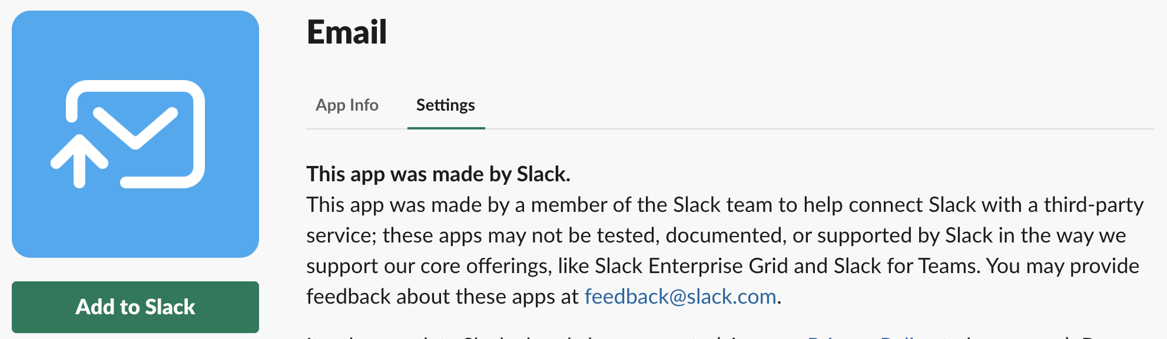
Task: Click 'member of the Slack team' text
Action: click(x=652, y=205)
